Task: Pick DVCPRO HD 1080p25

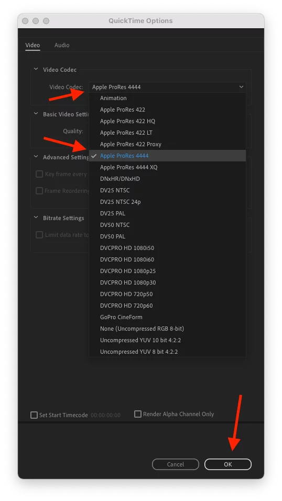Action: (x=167, y=271)
